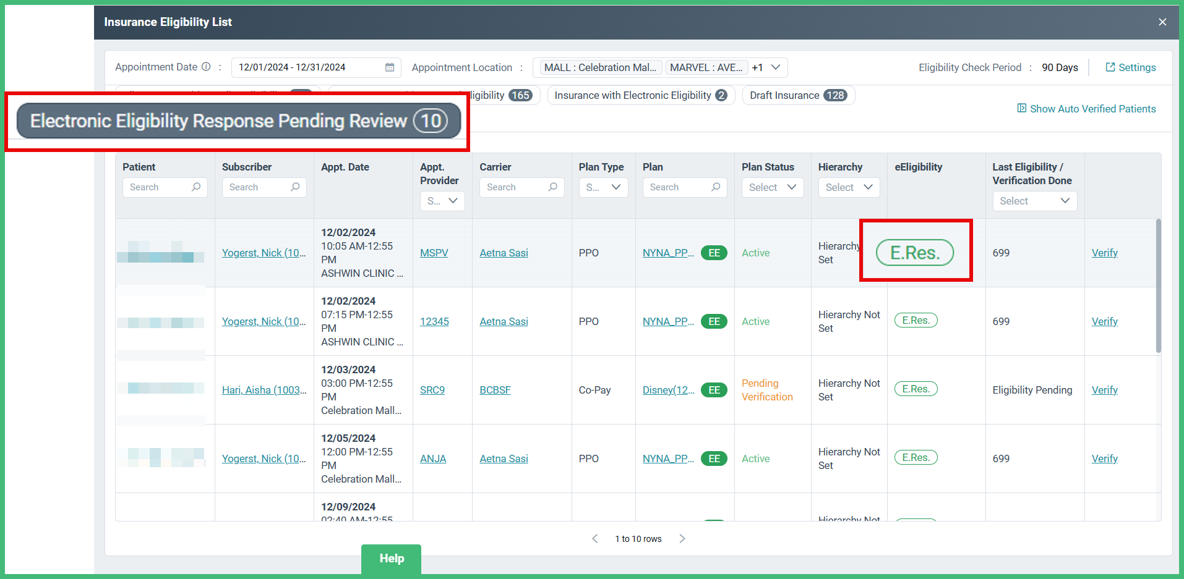Click the calendar icon in Appointment Date field
Image resolution: width=1184 pixels, height=579 pixels.
pyautogui.click(x=390, y=67)
